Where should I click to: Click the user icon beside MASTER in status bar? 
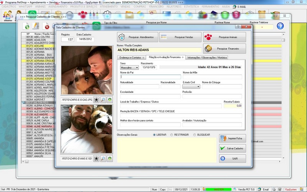tap(205, 189)
